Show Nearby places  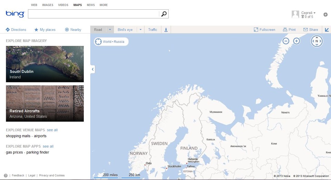(x=73, y=30)
